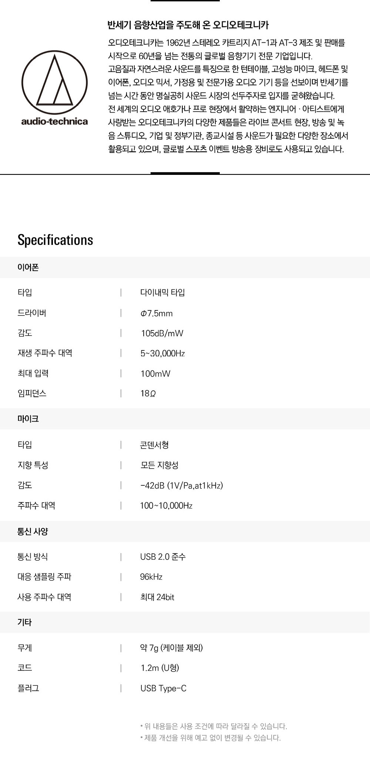Click the audio-technica wordmark under the logo

click(54, 122)
